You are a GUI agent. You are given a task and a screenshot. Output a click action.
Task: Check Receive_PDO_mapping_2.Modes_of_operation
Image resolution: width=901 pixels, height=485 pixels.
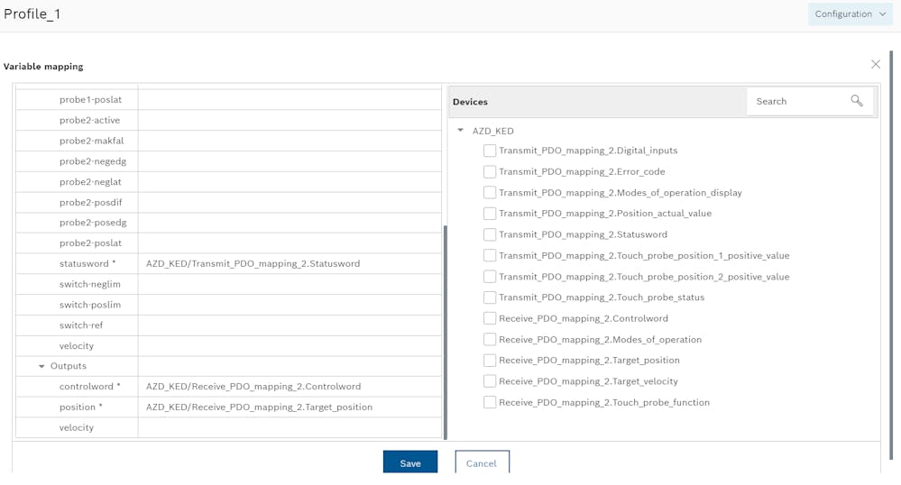click(490, 340)
